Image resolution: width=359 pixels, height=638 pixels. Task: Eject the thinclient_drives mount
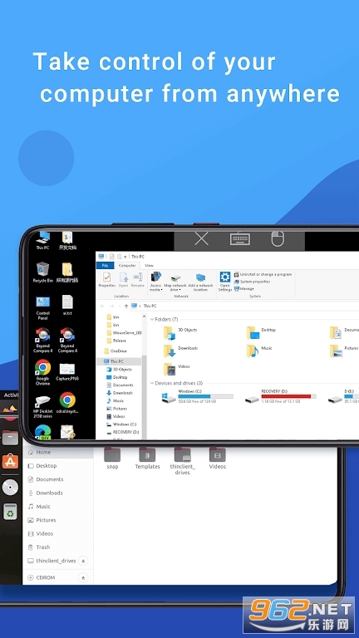point(83,561)
